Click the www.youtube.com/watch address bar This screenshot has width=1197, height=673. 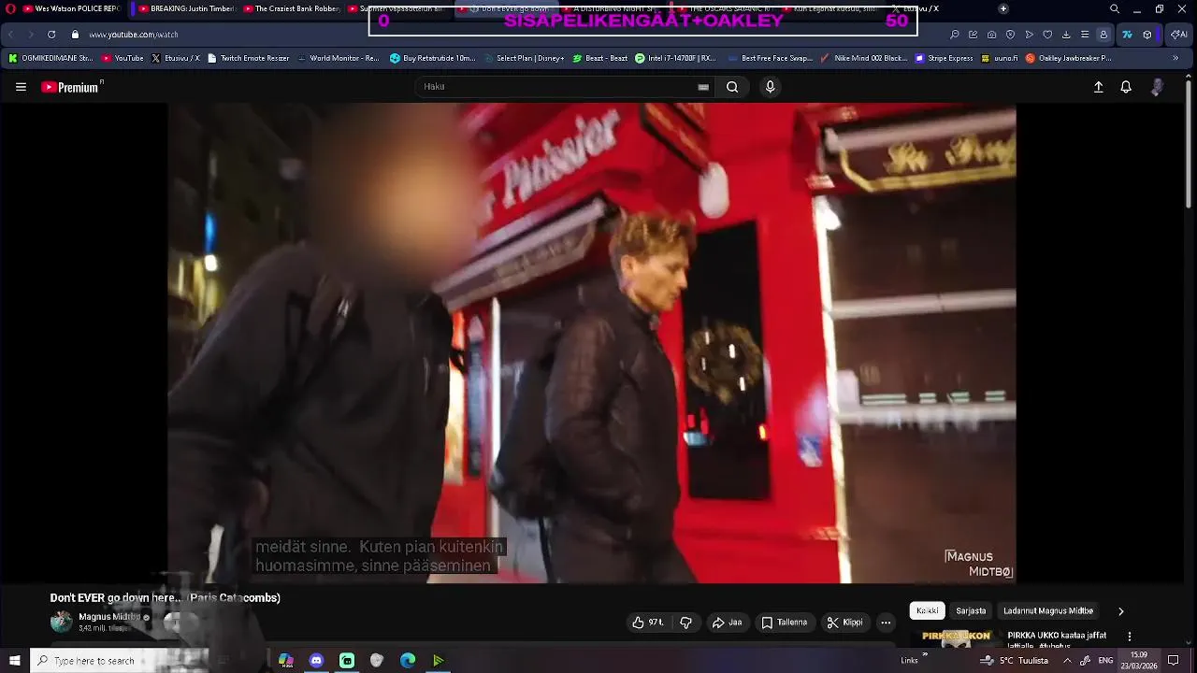[133, 35]
